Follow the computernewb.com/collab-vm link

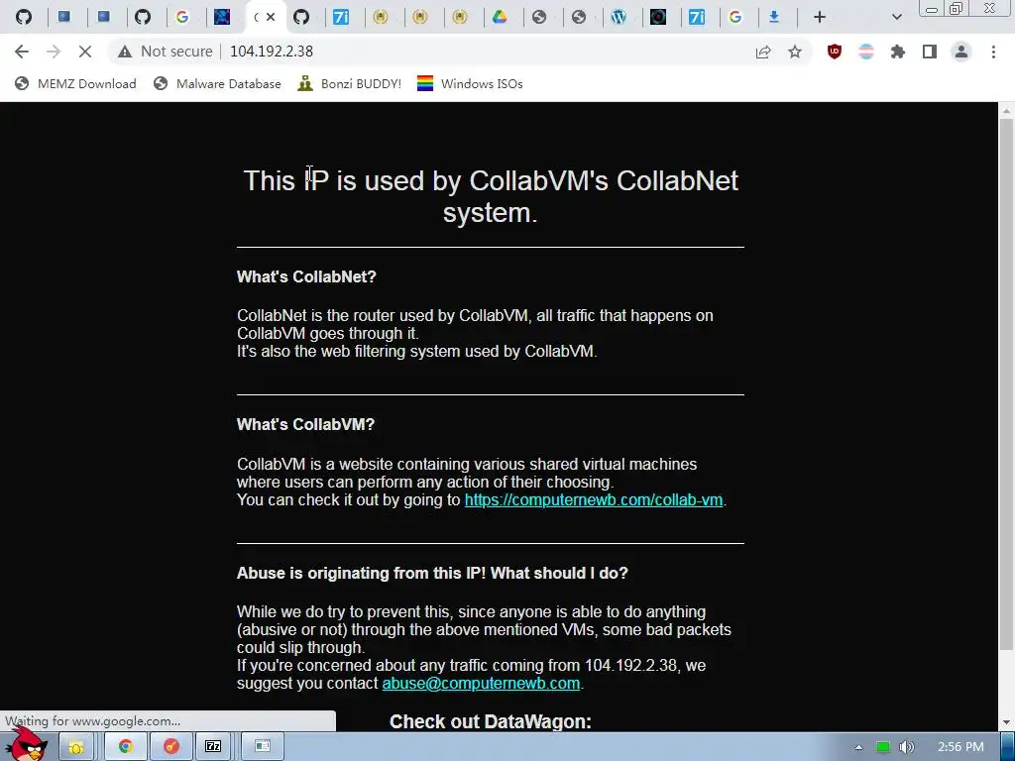(594, 500)
